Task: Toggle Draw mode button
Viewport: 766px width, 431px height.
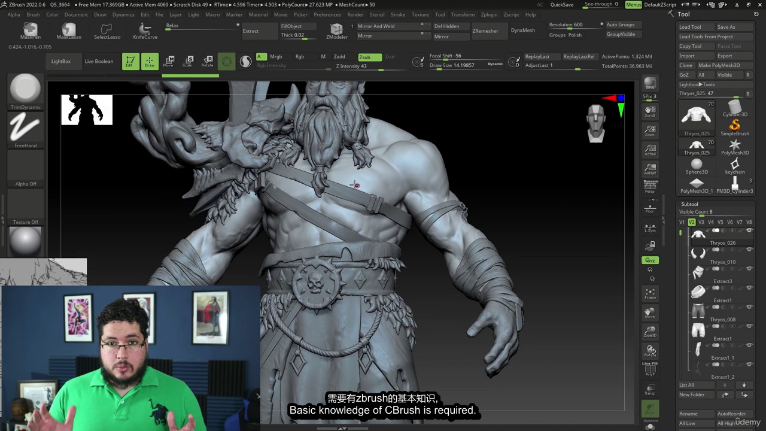Action: [x=150, y=61]
